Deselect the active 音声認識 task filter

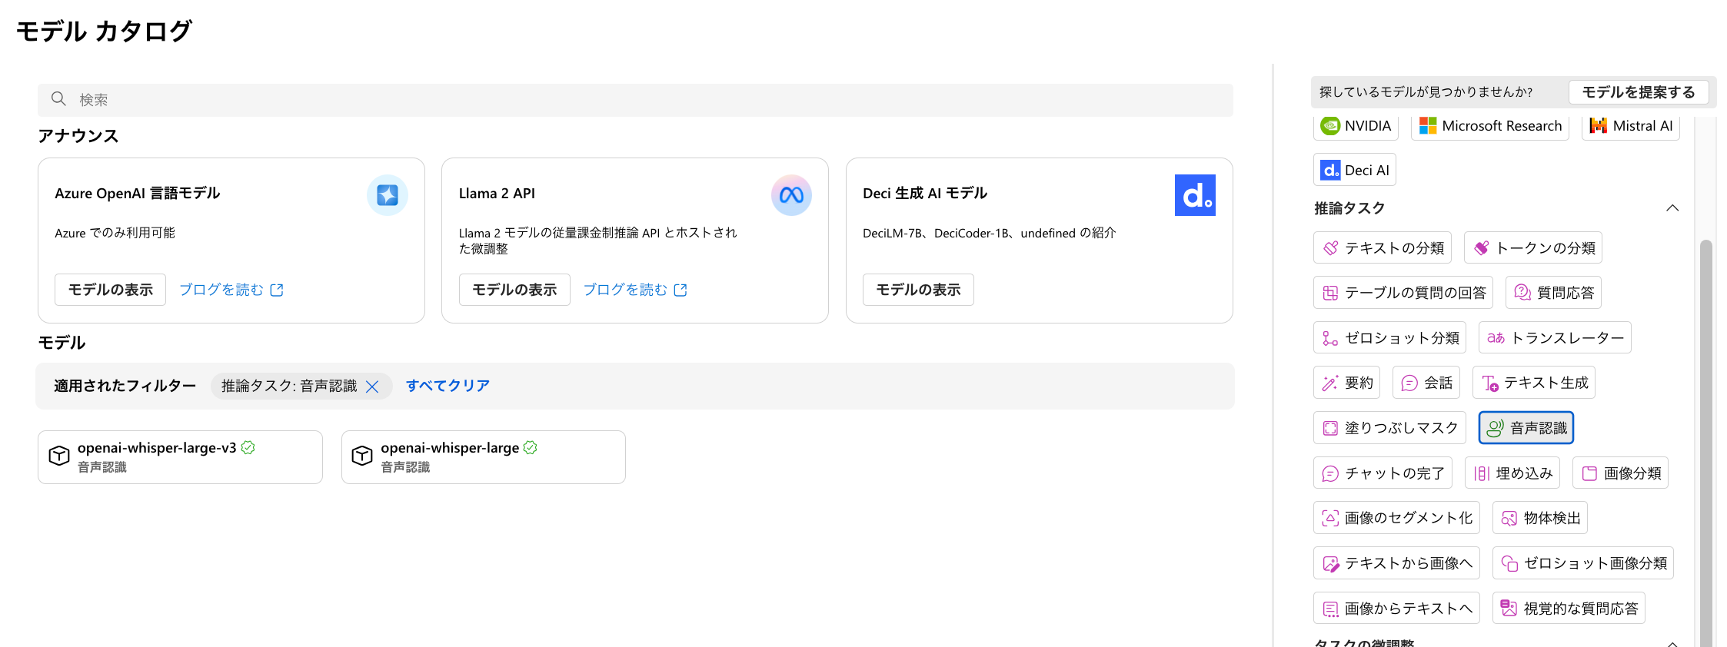coord(1526,428)
